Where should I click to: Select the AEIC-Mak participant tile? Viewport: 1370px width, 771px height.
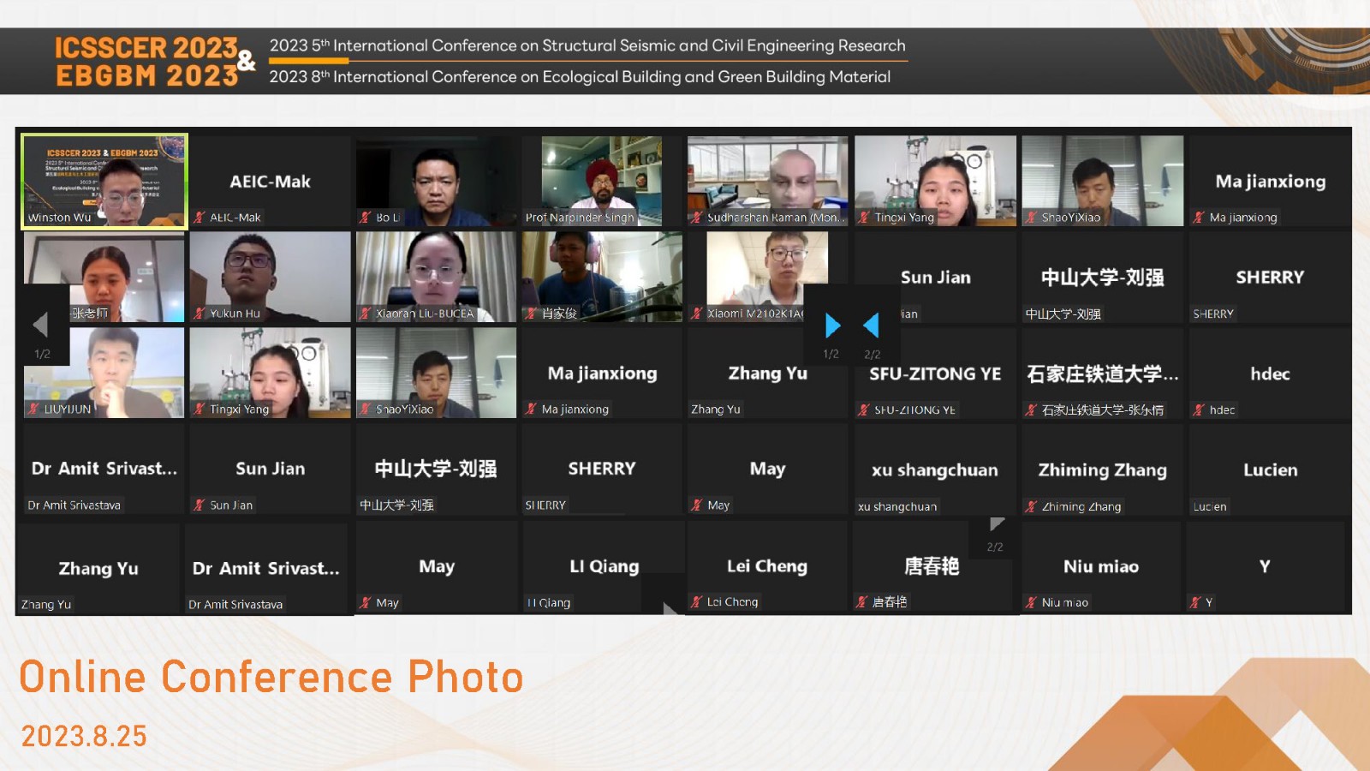(x=270, y=181)
